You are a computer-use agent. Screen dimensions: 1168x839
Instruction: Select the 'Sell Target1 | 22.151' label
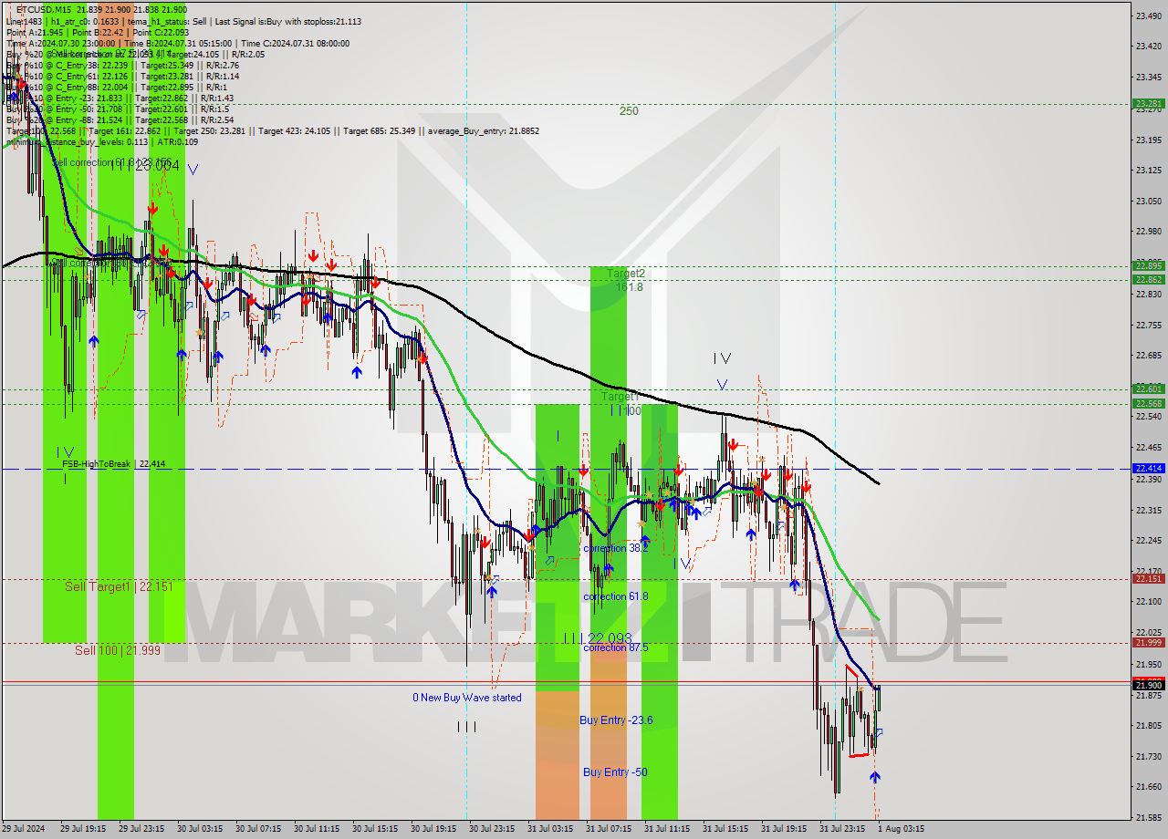[x=119, y=585]
